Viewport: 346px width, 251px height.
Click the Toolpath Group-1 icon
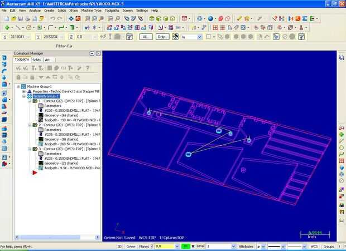[x=30, y=96]
